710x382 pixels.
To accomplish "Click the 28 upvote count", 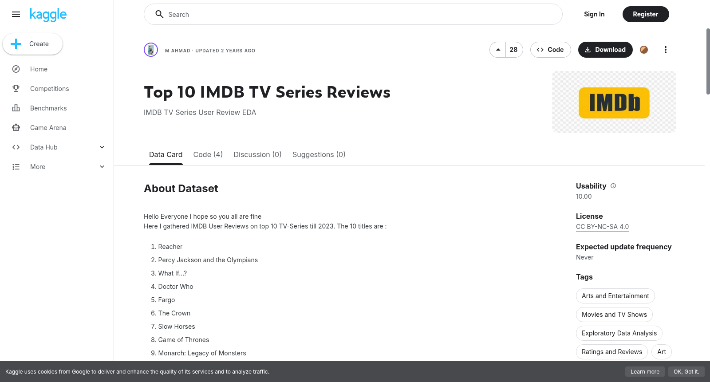I will (514, 50).
